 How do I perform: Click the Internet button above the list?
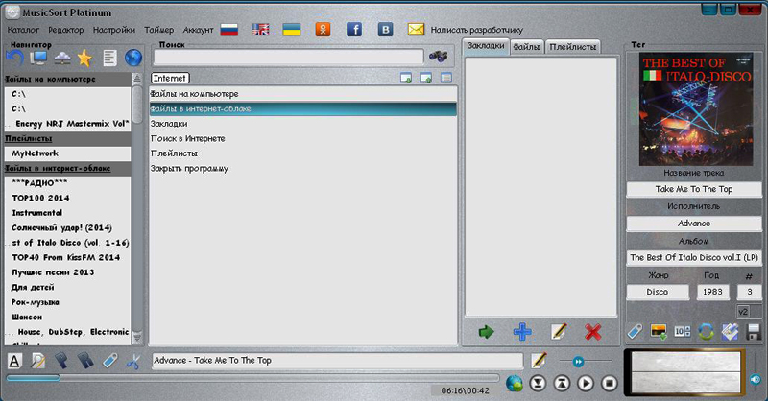(x=170, y=78)
